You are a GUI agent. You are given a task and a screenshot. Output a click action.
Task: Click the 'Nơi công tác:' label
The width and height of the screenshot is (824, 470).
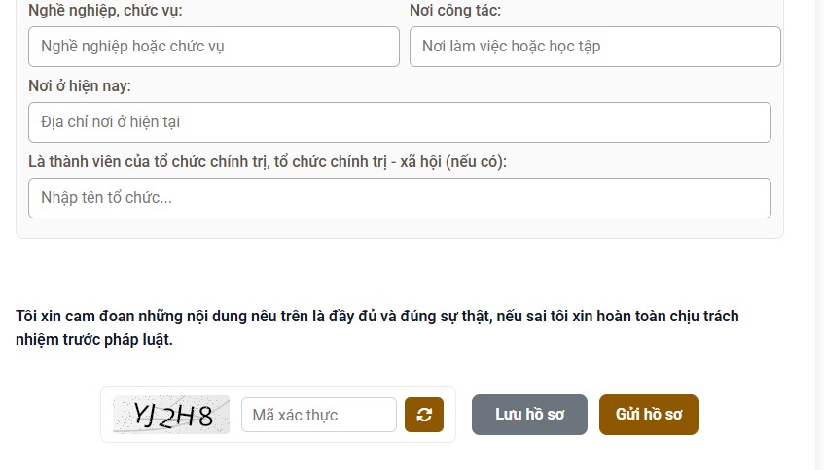(x=455, y=12)
